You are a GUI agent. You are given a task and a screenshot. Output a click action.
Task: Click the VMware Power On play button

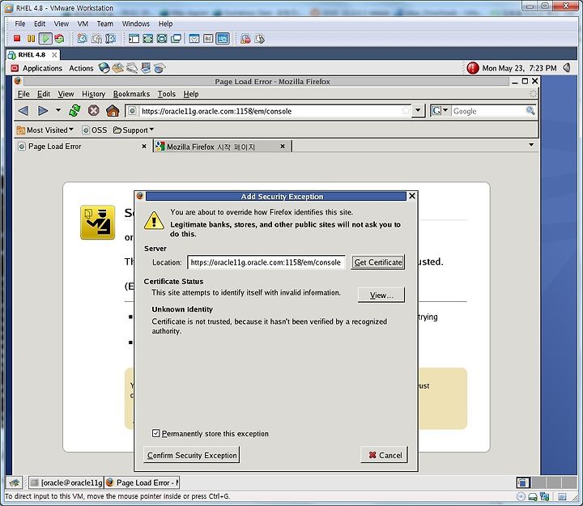point(45,38)
